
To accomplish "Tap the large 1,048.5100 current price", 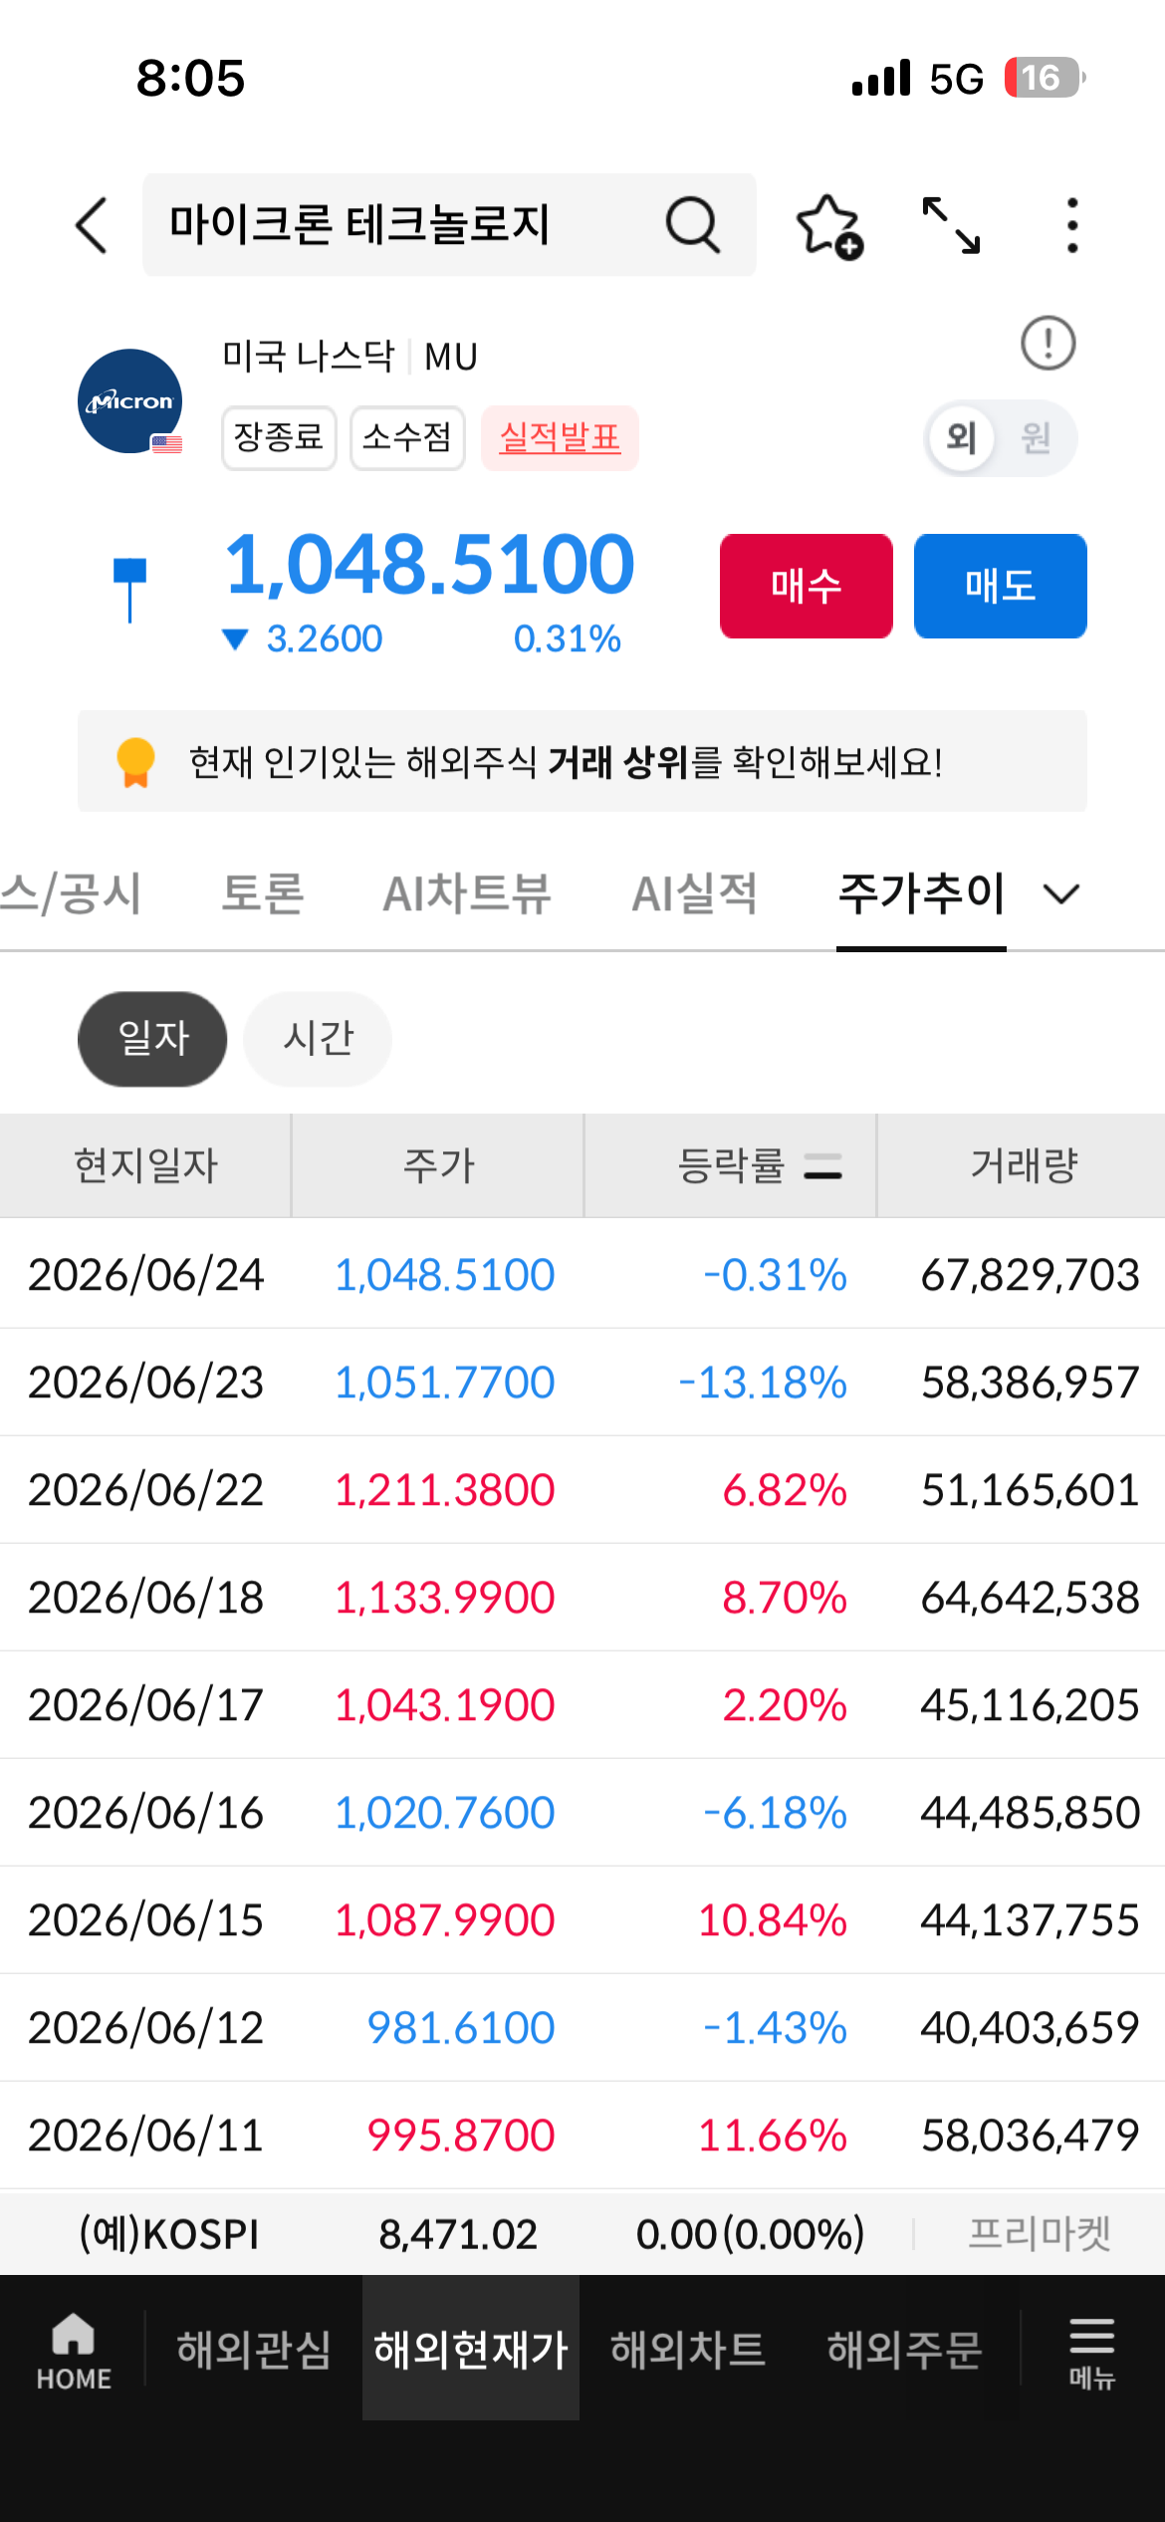I will click(429, 565).
